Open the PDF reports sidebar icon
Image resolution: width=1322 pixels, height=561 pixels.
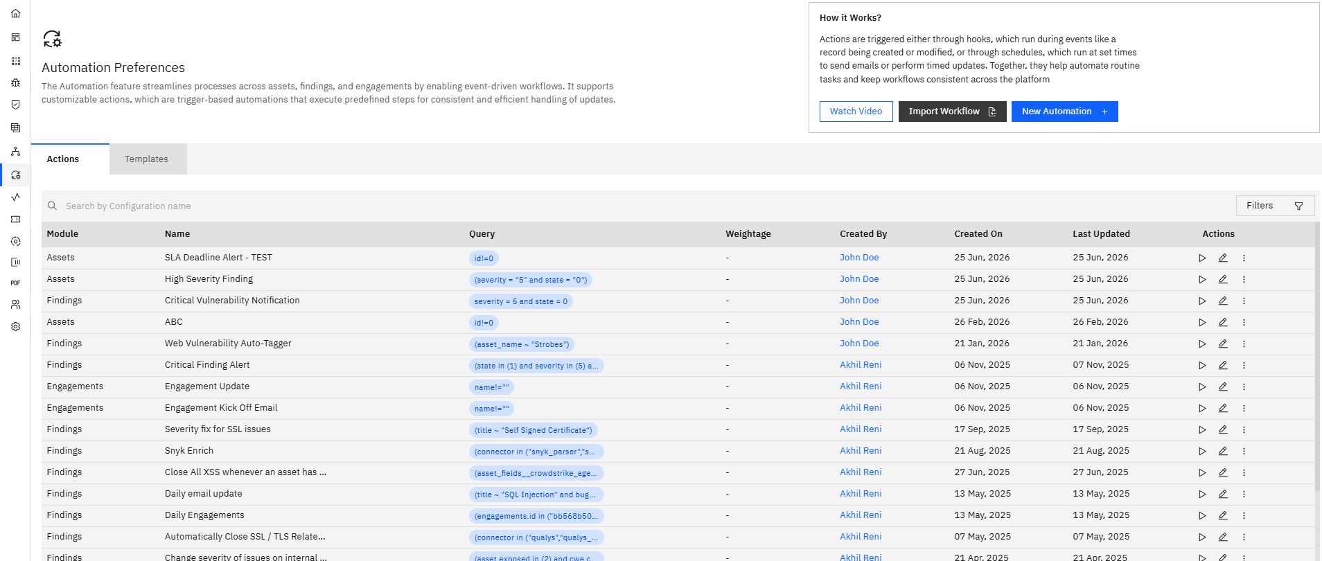click(x=15, y=283)
